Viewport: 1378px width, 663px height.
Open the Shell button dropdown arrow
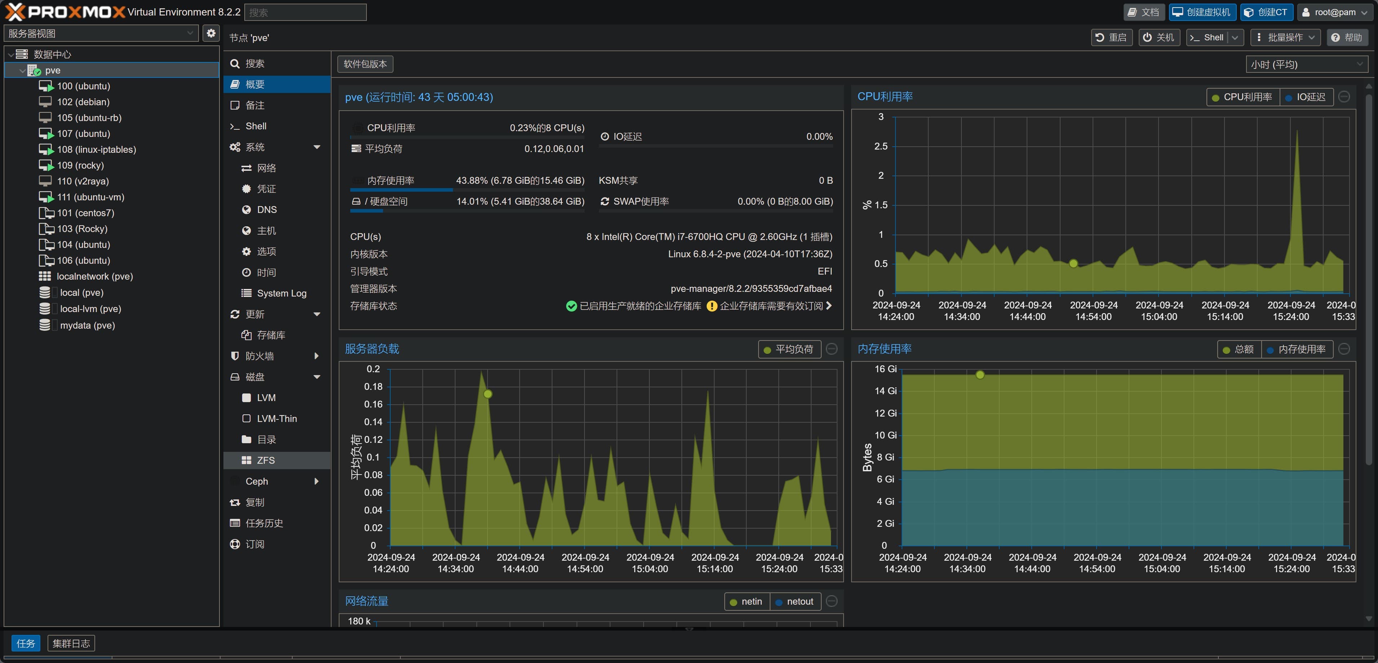[x=1235, y=37]
